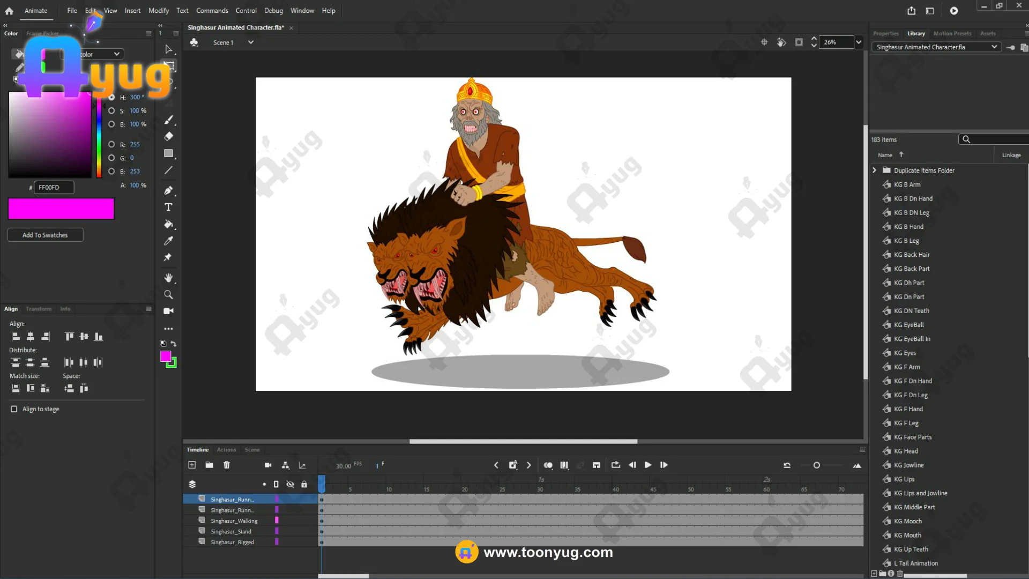The image size is (1029, 579).
Task: Select the Zoom magnifier tool
Action: (x=168, y=294)
